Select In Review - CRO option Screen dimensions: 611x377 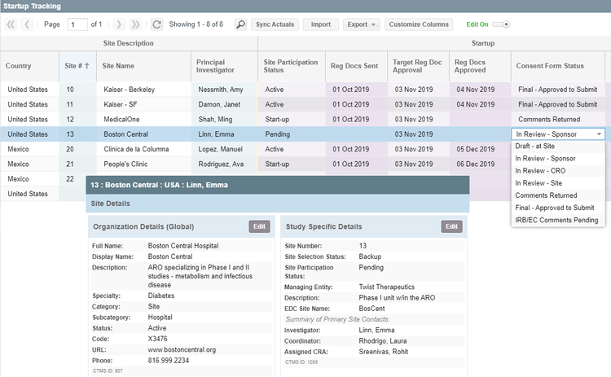click(558, 170)
